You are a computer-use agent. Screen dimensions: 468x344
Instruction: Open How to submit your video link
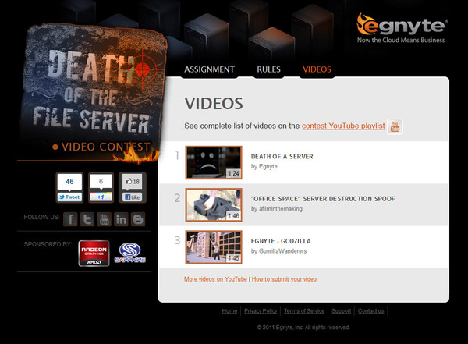tap(284, 279)
